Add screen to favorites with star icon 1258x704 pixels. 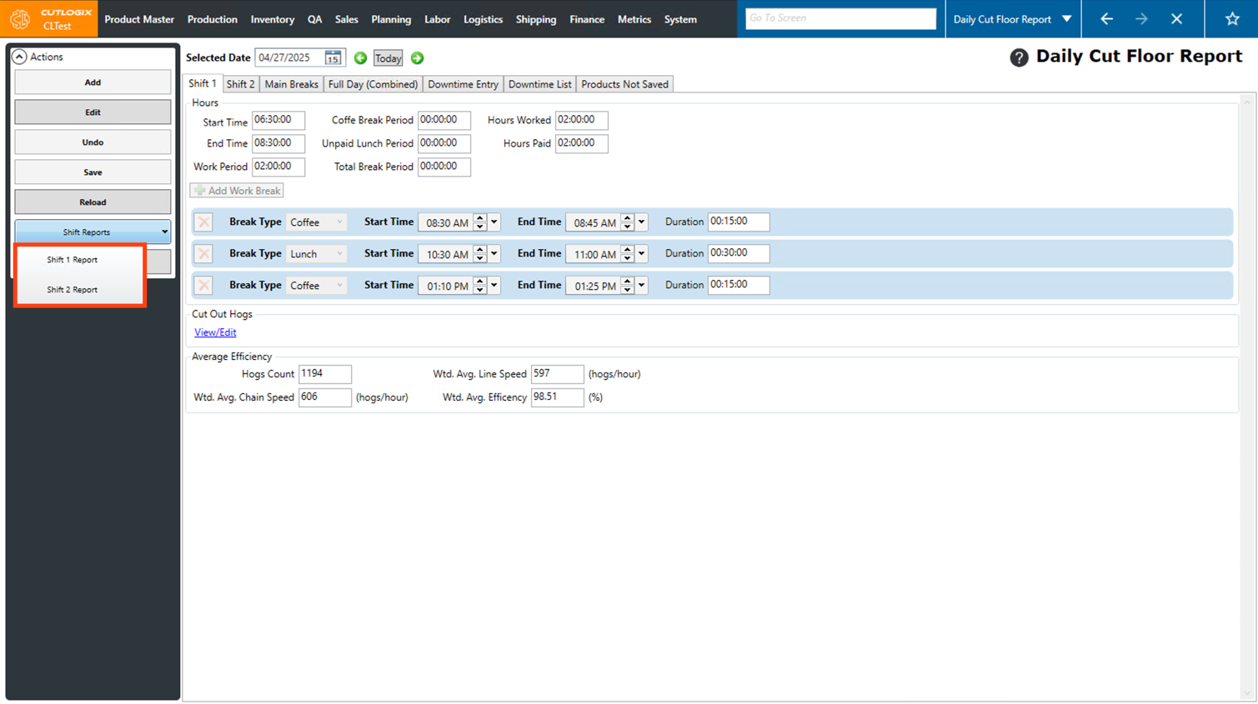tap(1231, 19)
